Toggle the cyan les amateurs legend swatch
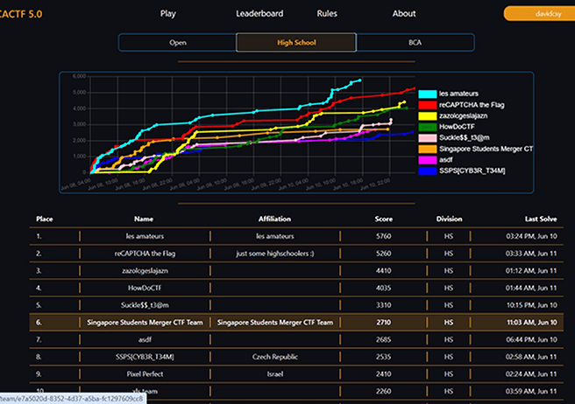The image size is (575, 404). (428, 94)
